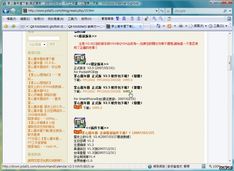234x171 pixels.
Task: Open the 網頁(P) page menu
Action: (198, 26)
